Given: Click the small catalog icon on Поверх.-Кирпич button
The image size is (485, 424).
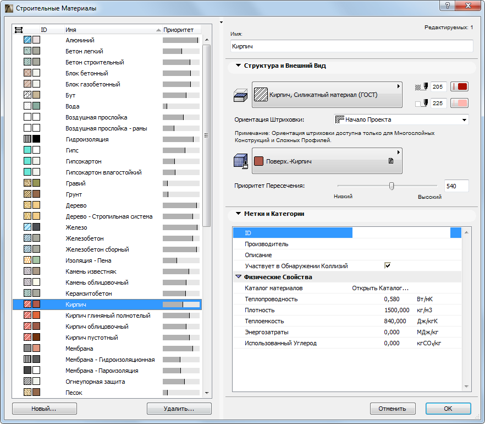Looking at the screenshot, I should [x=391, y=161].
